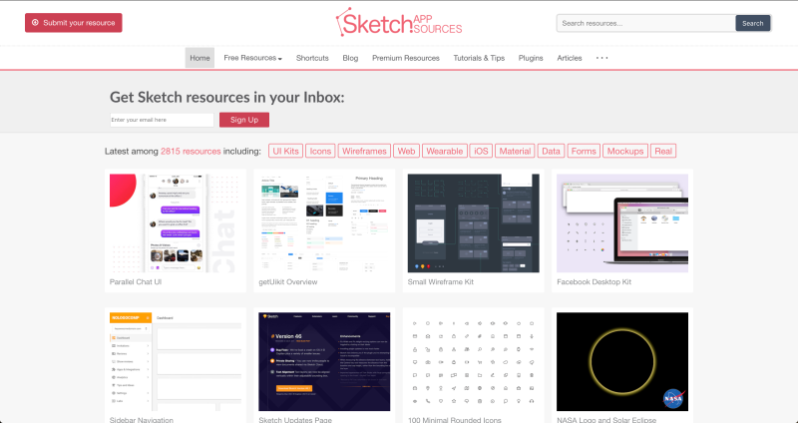Pick the Material tag
Image resolution: width=798 pixels, height=423 pixels.
pos(515,152)
